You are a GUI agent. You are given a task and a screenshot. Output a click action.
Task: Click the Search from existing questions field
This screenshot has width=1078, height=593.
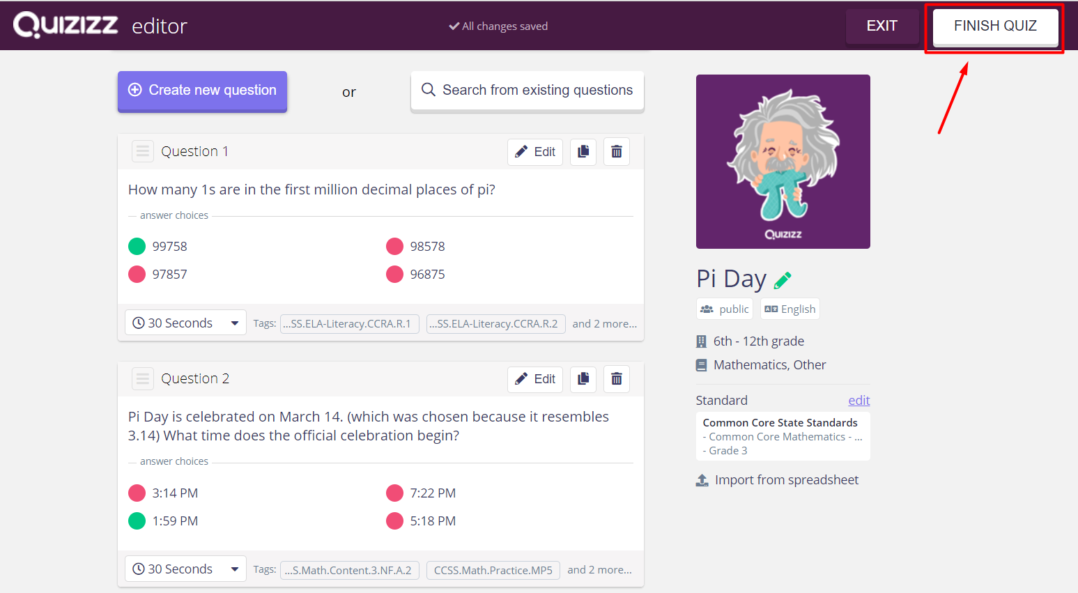coord(528,90)
